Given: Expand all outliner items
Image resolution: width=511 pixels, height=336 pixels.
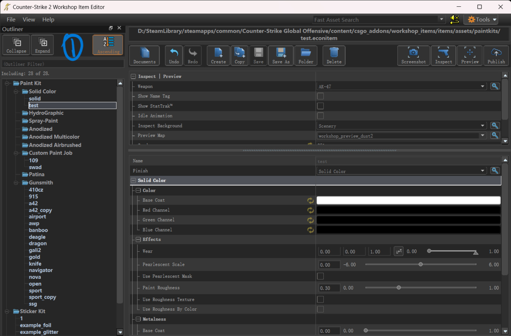Looking at the screenshot, I should tap(42, 45).
